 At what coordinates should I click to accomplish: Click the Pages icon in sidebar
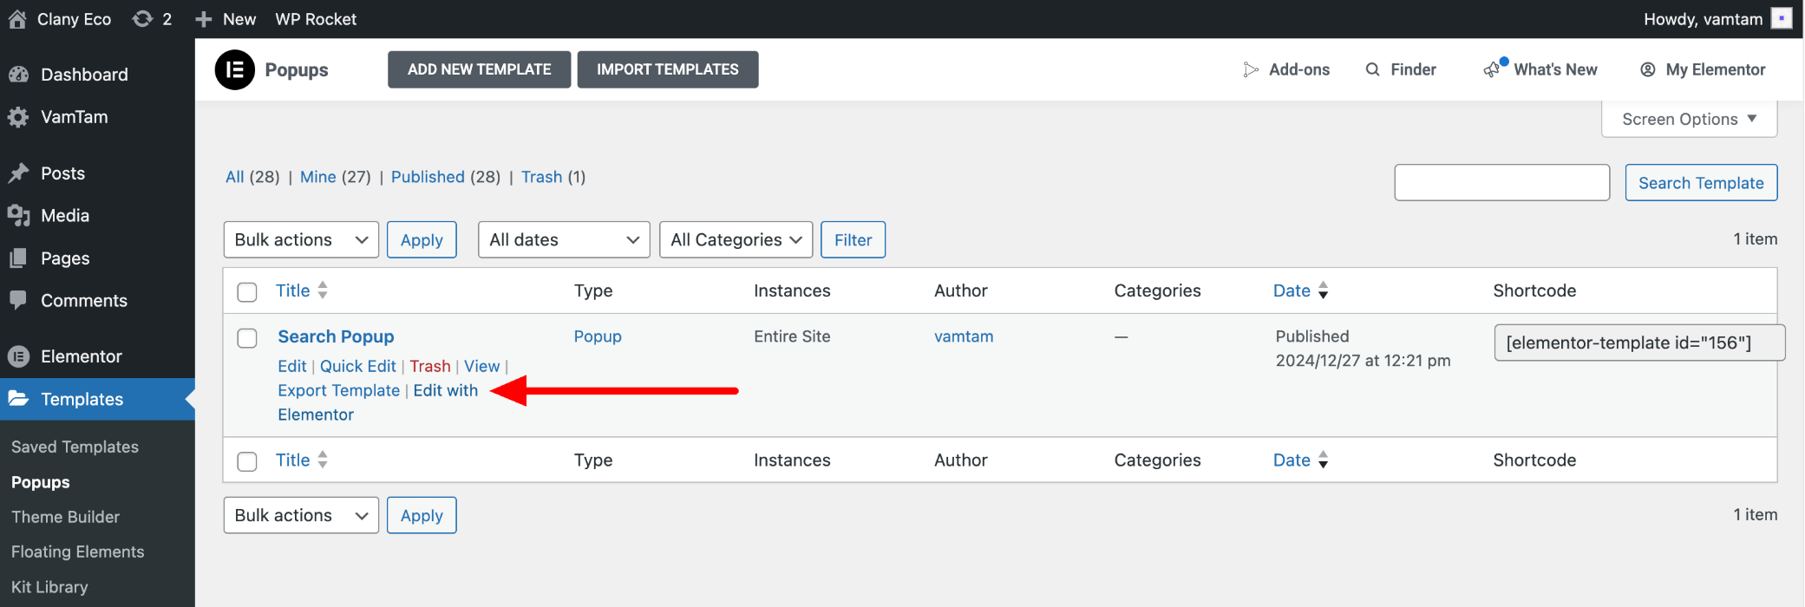click(x=18, y=258)
